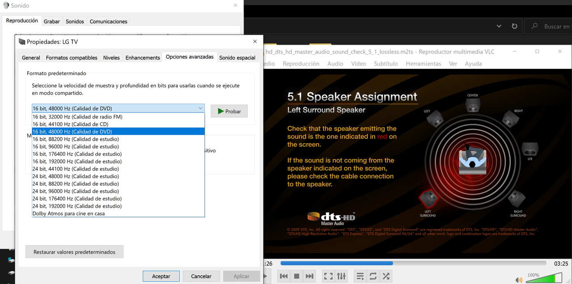Open VLC Reproducción menu
The image size is (572, 284).
301,63
